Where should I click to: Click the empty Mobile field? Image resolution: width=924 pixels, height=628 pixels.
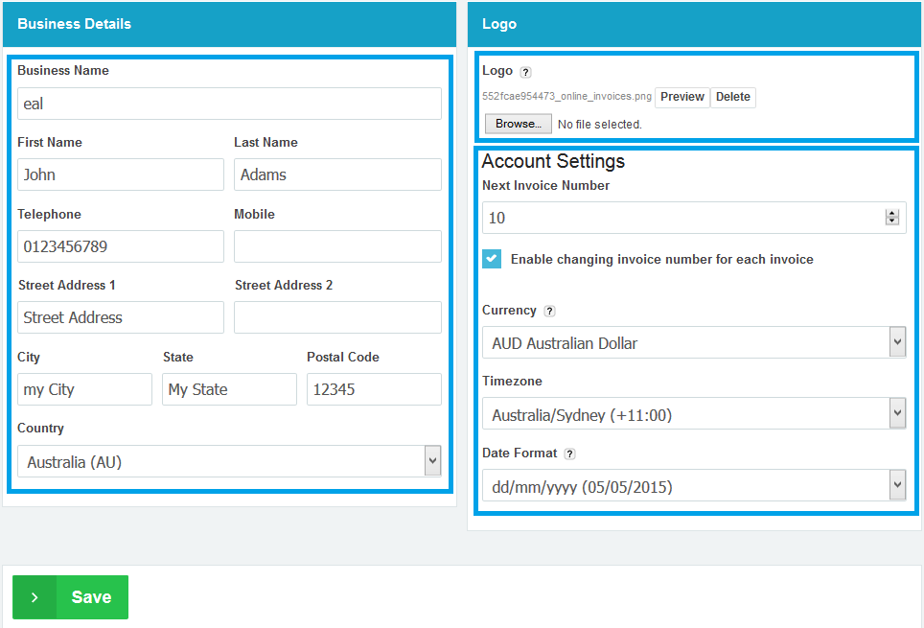coord(337,246)
